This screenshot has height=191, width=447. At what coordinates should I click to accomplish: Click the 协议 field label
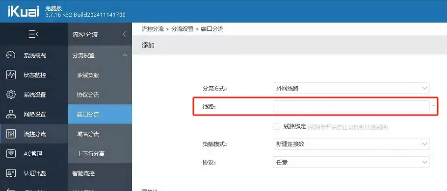pos(209,162)
